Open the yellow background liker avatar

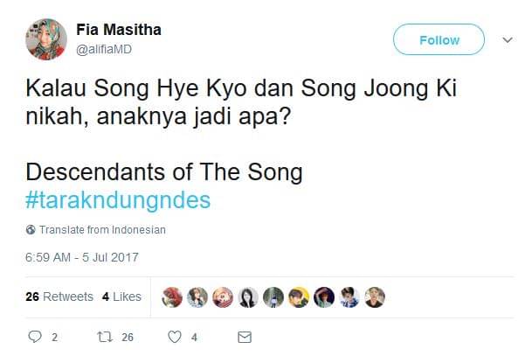pyautogui.click(x=299, y=297)
